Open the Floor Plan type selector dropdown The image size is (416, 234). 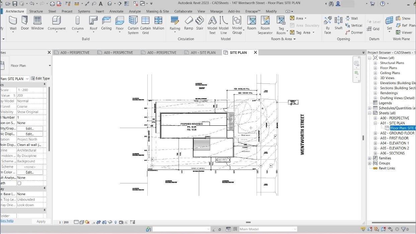[50, 66]
